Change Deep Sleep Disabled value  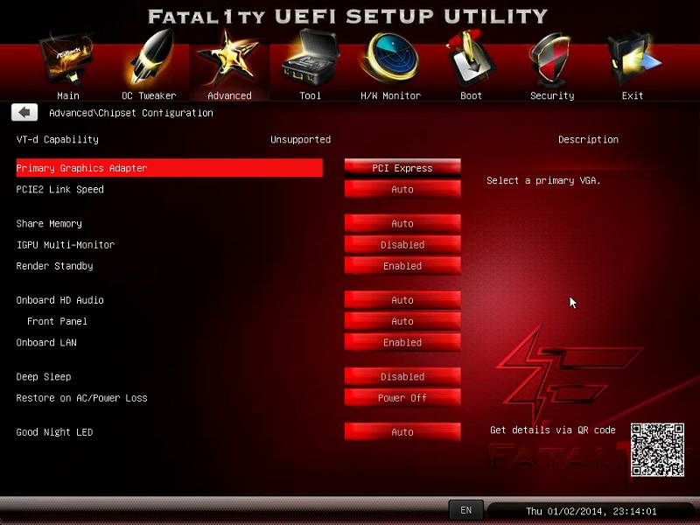(x=402, y=376)
